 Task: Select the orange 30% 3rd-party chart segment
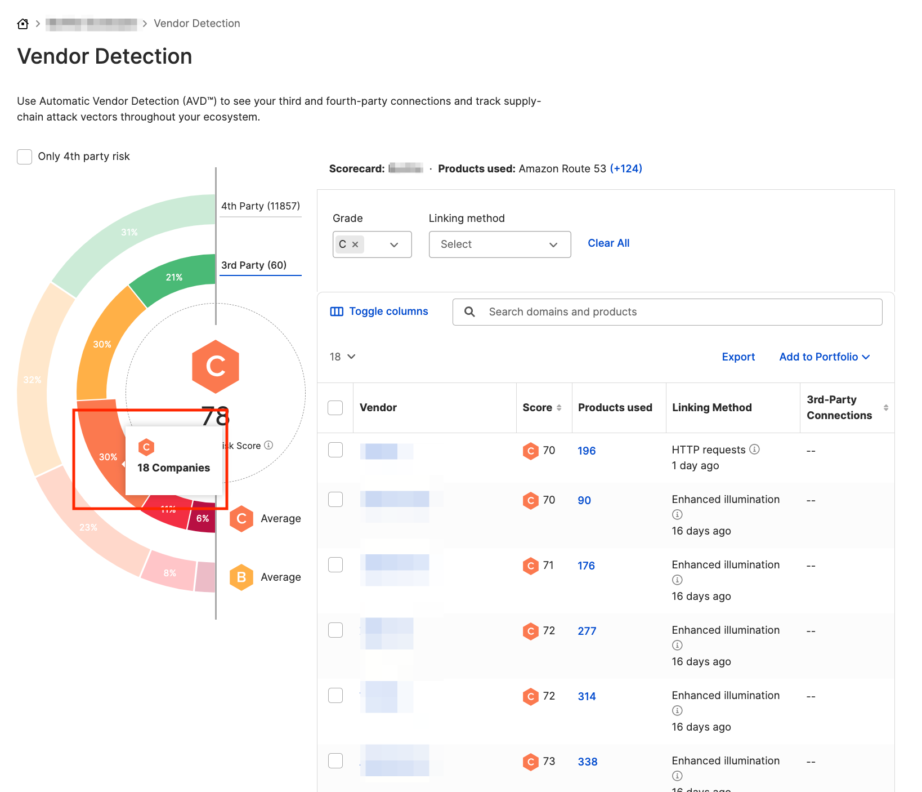pos(102,344)
